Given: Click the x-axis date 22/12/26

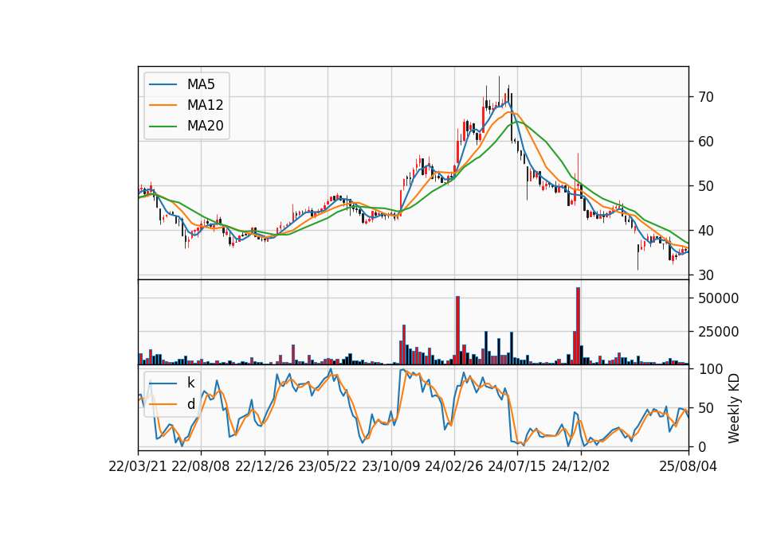Looking at the screenshot, I should pos(265,466).
